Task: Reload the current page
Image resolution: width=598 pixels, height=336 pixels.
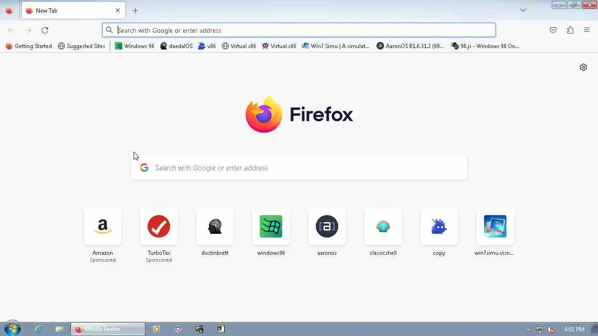Action: pyautogui.click(x=45, y=30)
